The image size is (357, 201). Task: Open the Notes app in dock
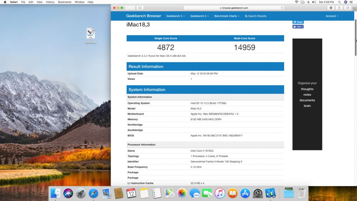coord(144,193)
